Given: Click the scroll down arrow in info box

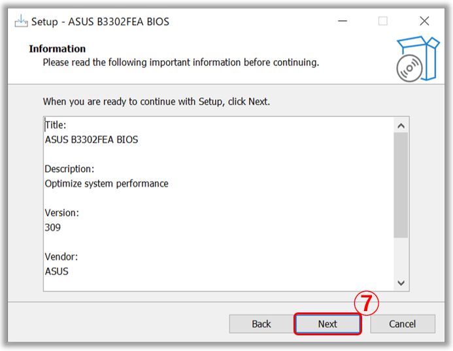Looking at the screenshot, I should [x=401, y=283].
